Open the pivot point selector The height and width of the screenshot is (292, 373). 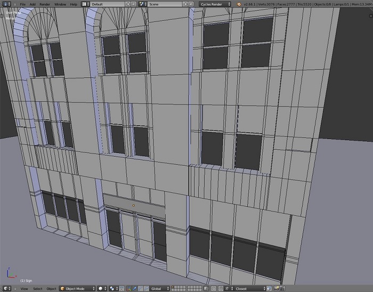(113, 288)
